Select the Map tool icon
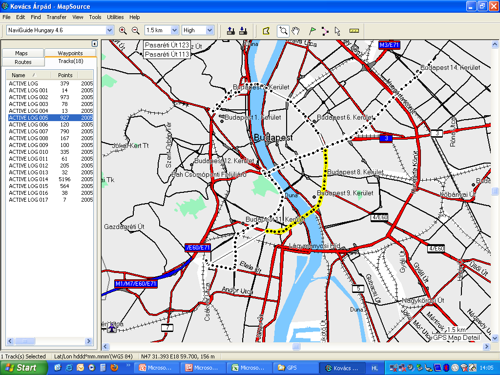Screen dimensions: 500x375 266,31
